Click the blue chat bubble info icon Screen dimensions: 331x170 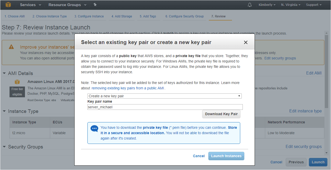coord(94,128)
